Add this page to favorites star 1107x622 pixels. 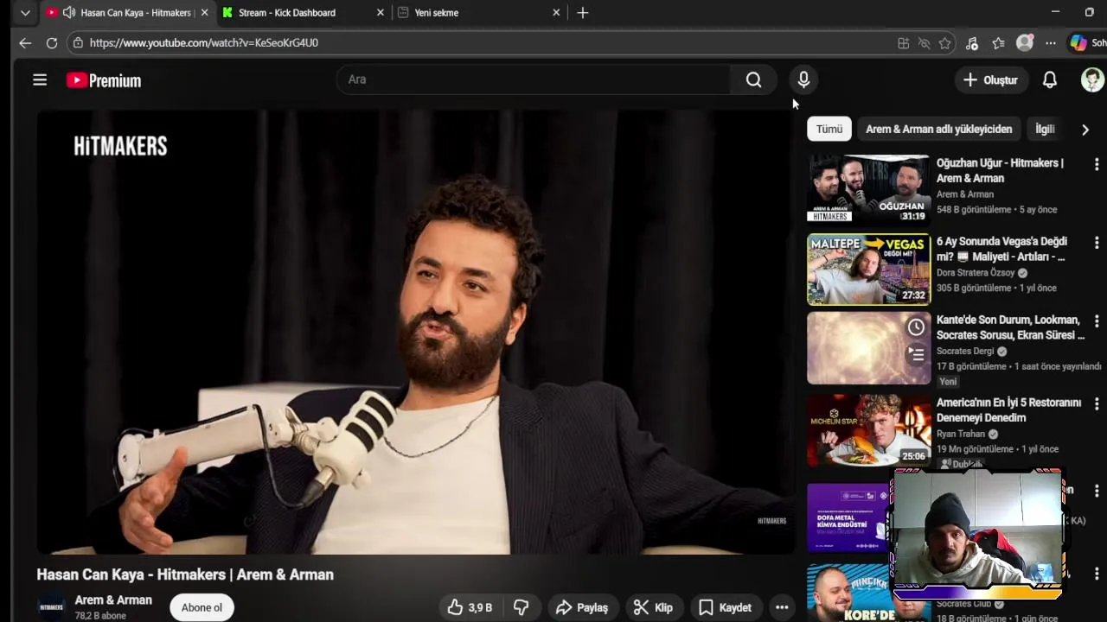pos(944,43)
